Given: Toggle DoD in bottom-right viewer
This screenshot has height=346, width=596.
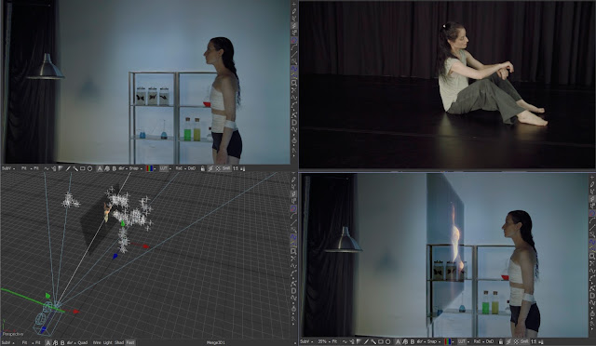Looking at the screenshot, I should click(490, 342).
